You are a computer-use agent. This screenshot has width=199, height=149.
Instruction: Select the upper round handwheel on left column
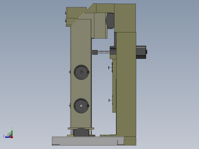pos(81,72)
